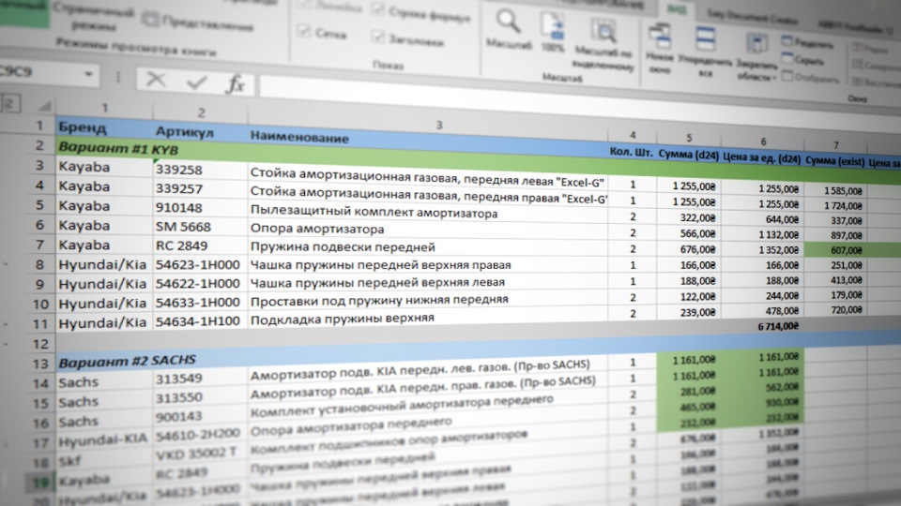Select cell with article 910148
The image size is (901, 506).
(200, 208)
